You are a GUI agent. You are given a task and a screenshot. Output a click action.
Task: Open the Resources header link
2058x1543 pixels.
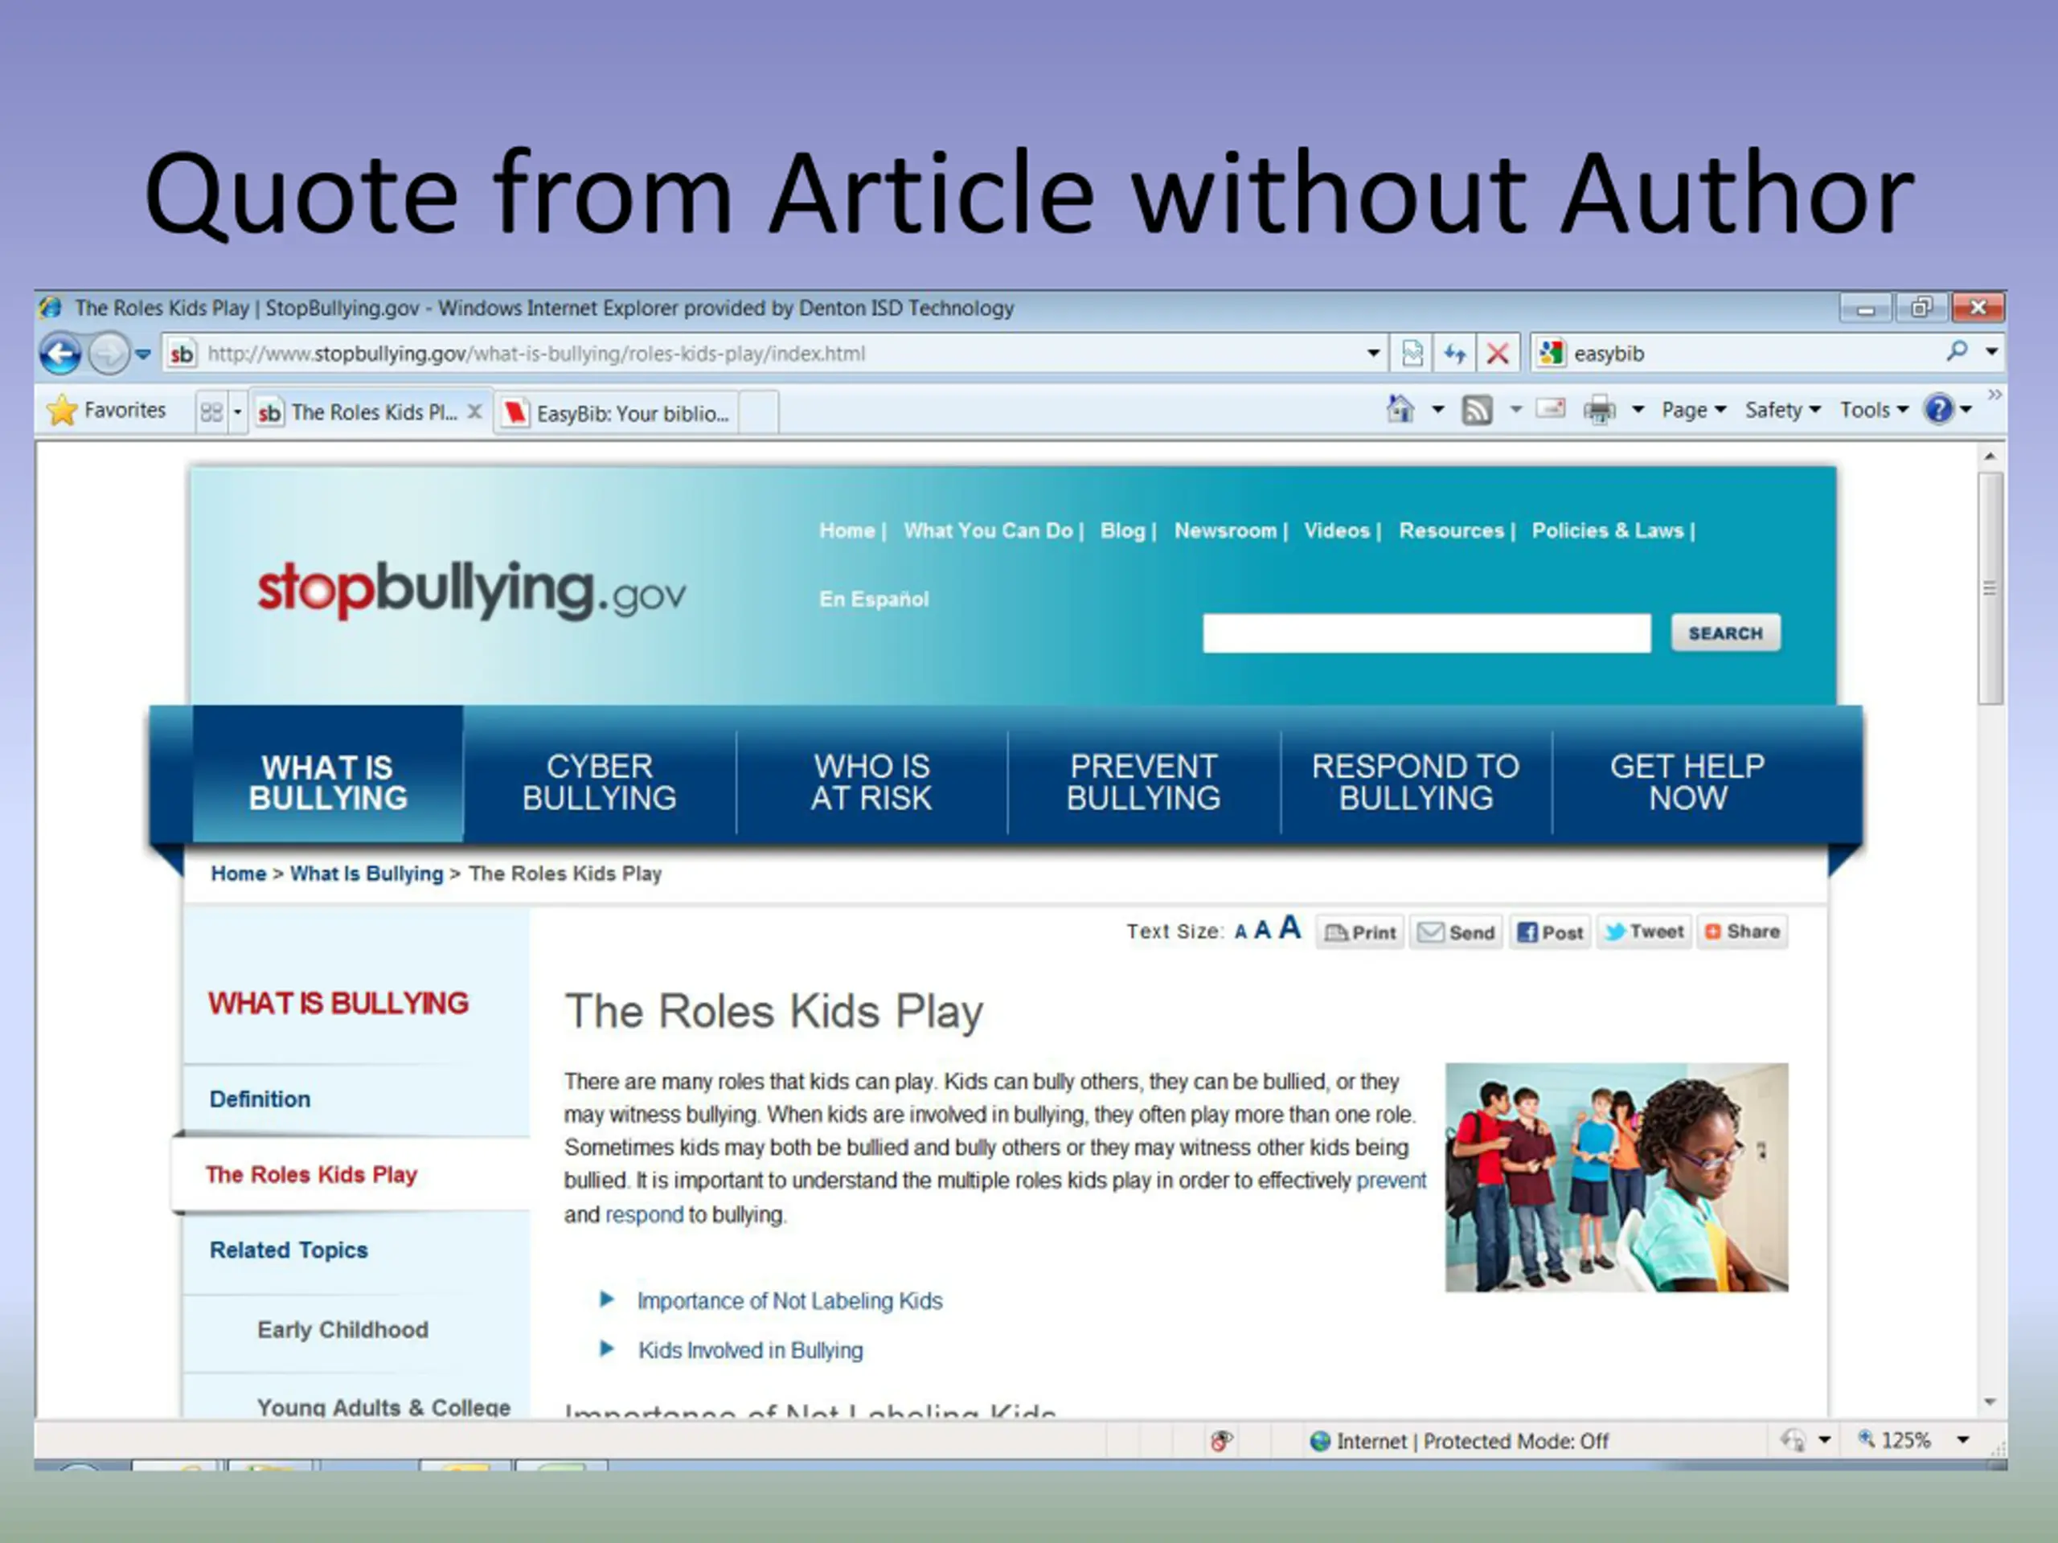(x=1450, y=530)
